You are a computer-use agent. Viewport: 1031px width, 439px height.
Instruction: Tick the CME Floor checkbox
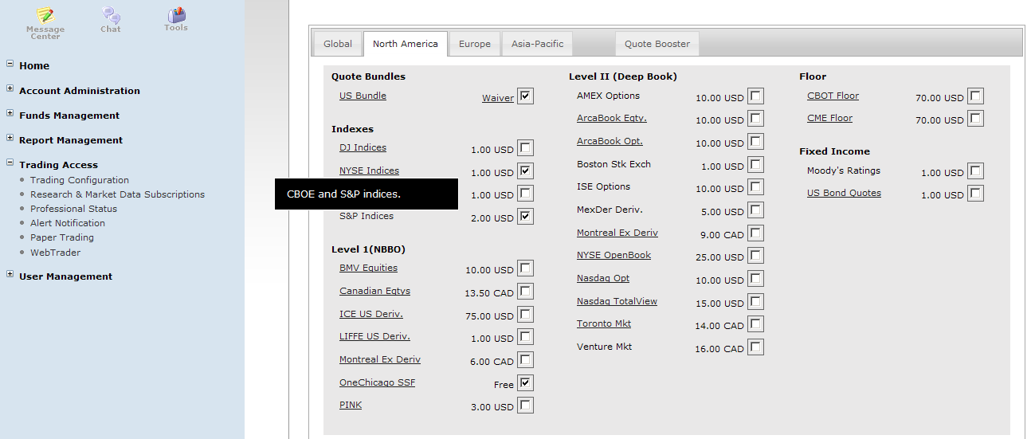(x=975, y=118)
